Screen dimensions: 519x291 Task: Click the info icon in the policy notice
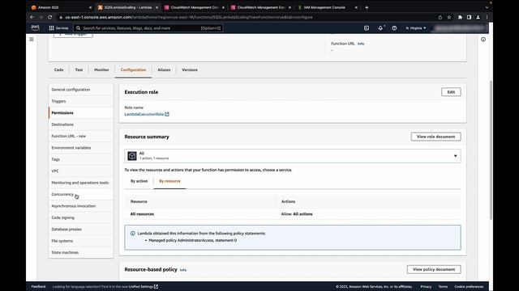(133, 234)
